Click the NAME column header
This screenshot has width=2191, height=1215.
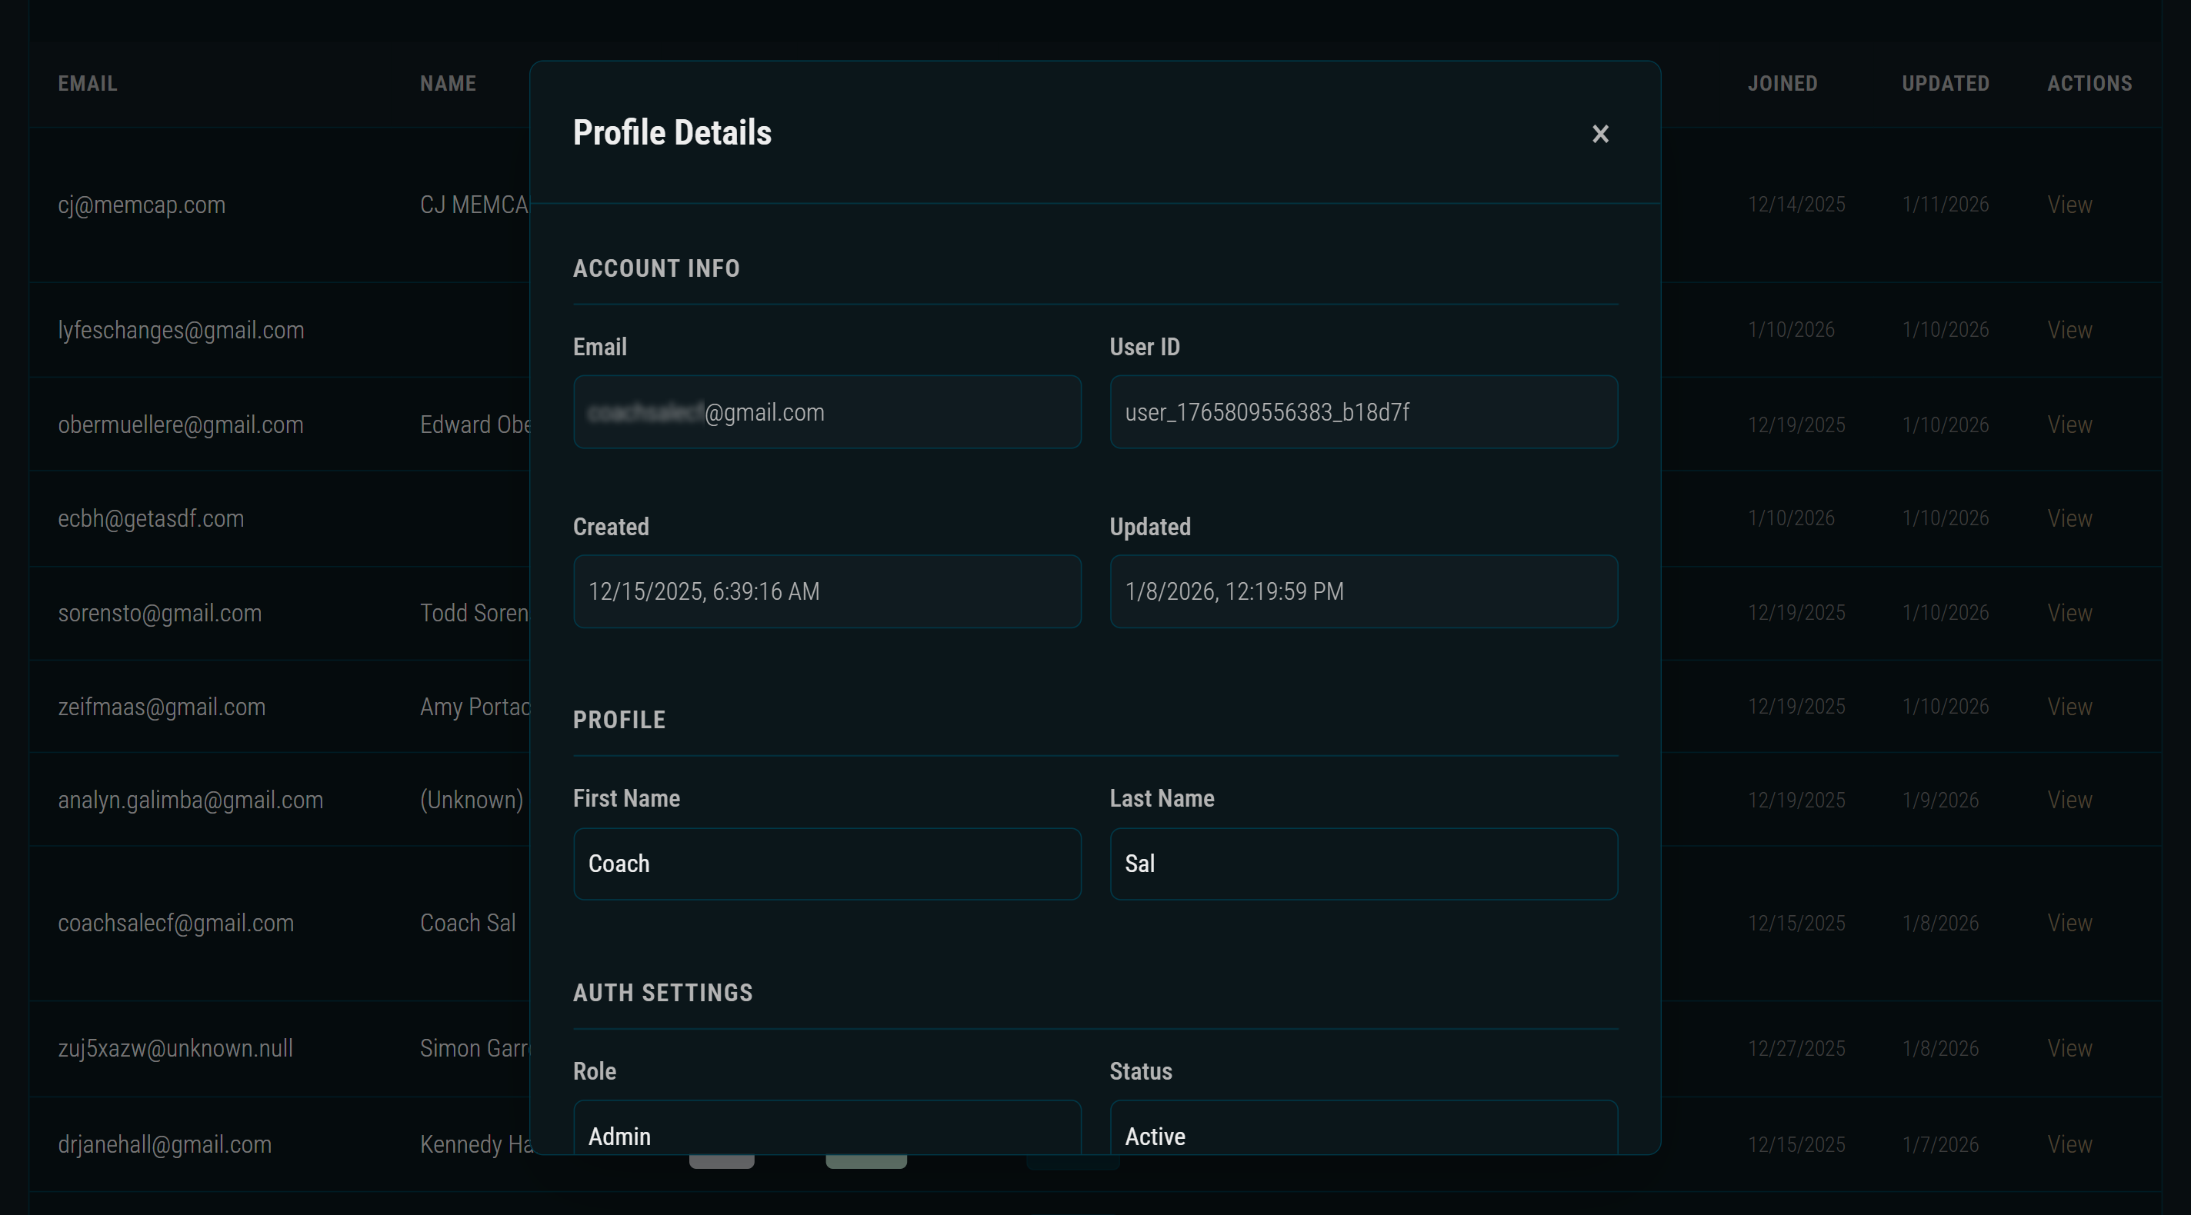pos(449,83)
